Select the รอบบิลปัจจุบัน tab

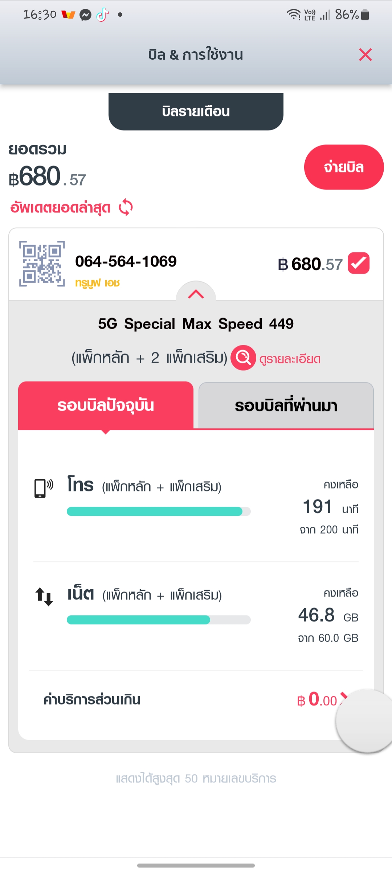pyautogui.click(x=106, y=405)
